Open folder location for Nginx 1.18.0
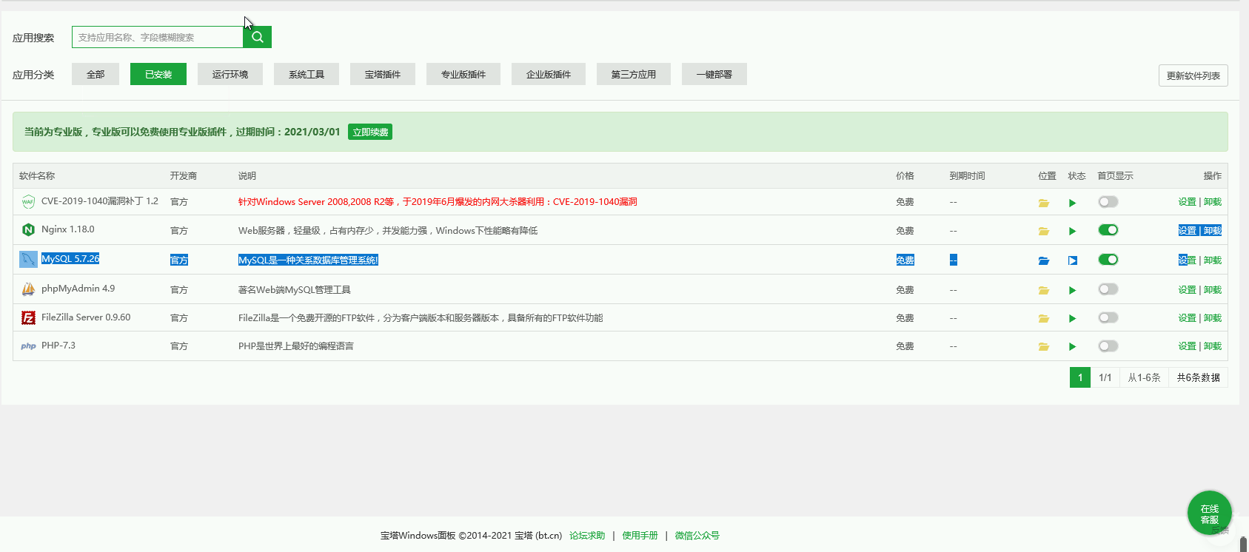This screenshot has height=552, width=1249. [x=1044, y=231]
